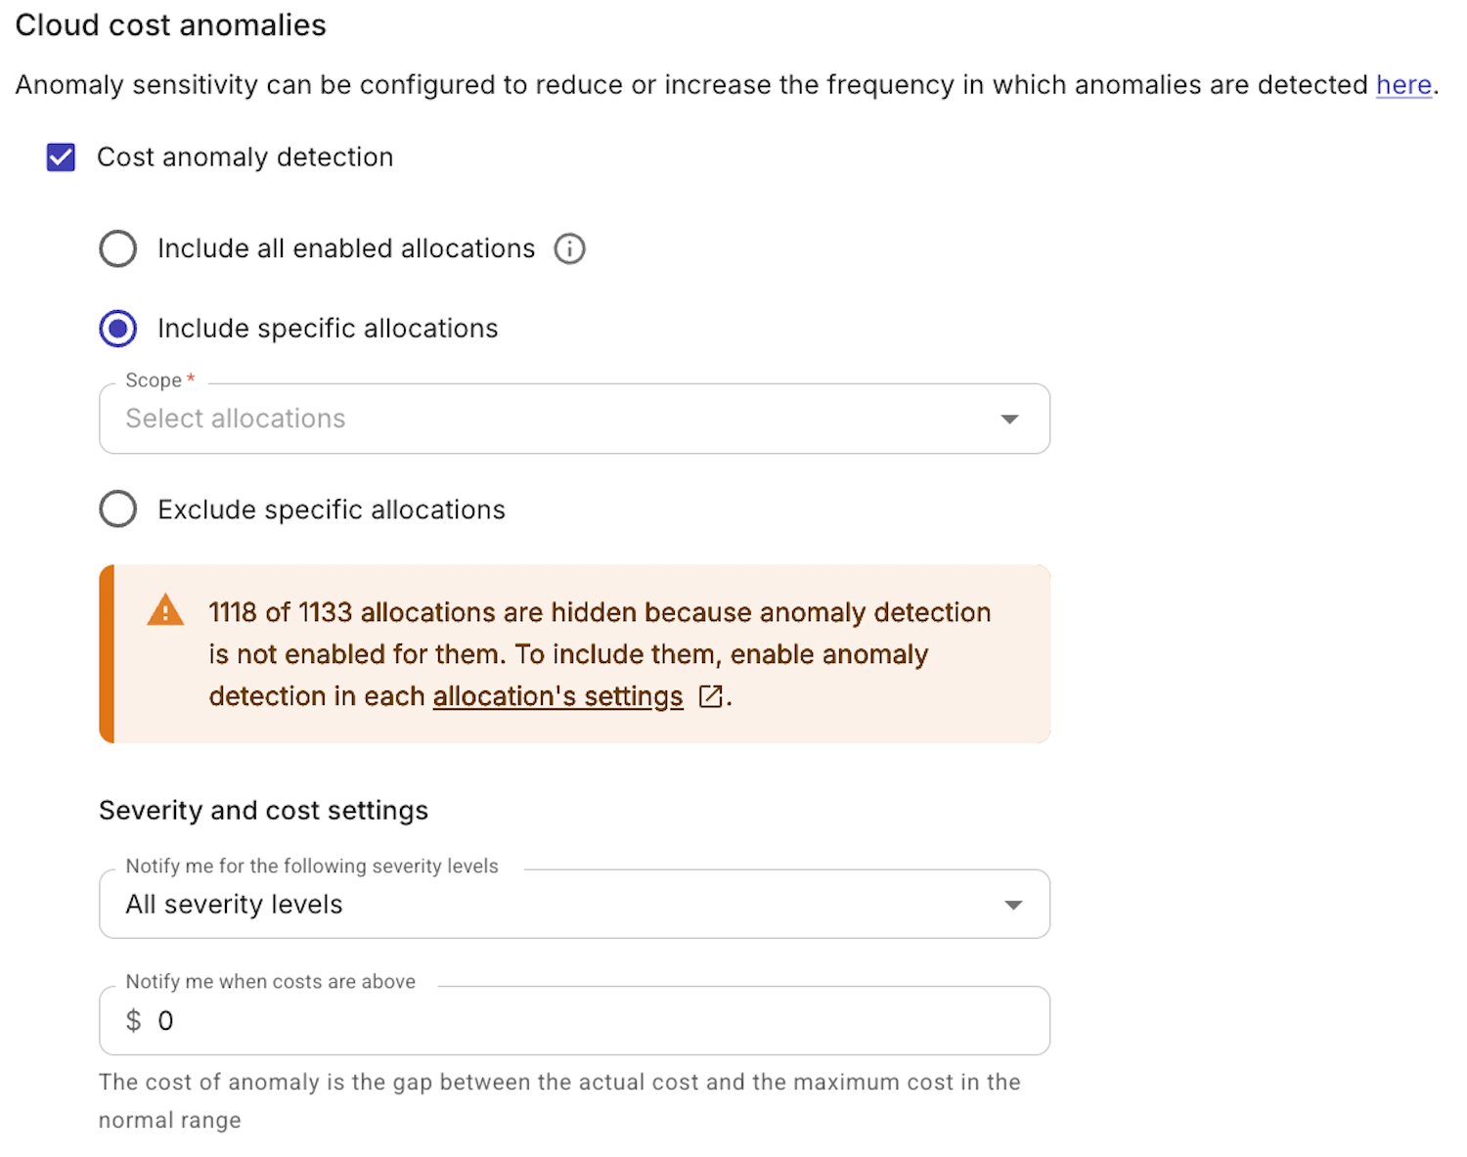Open the here hyperlink about anomaly sensitivity
This screenshot has height=1157, width=1467.
1402,85
